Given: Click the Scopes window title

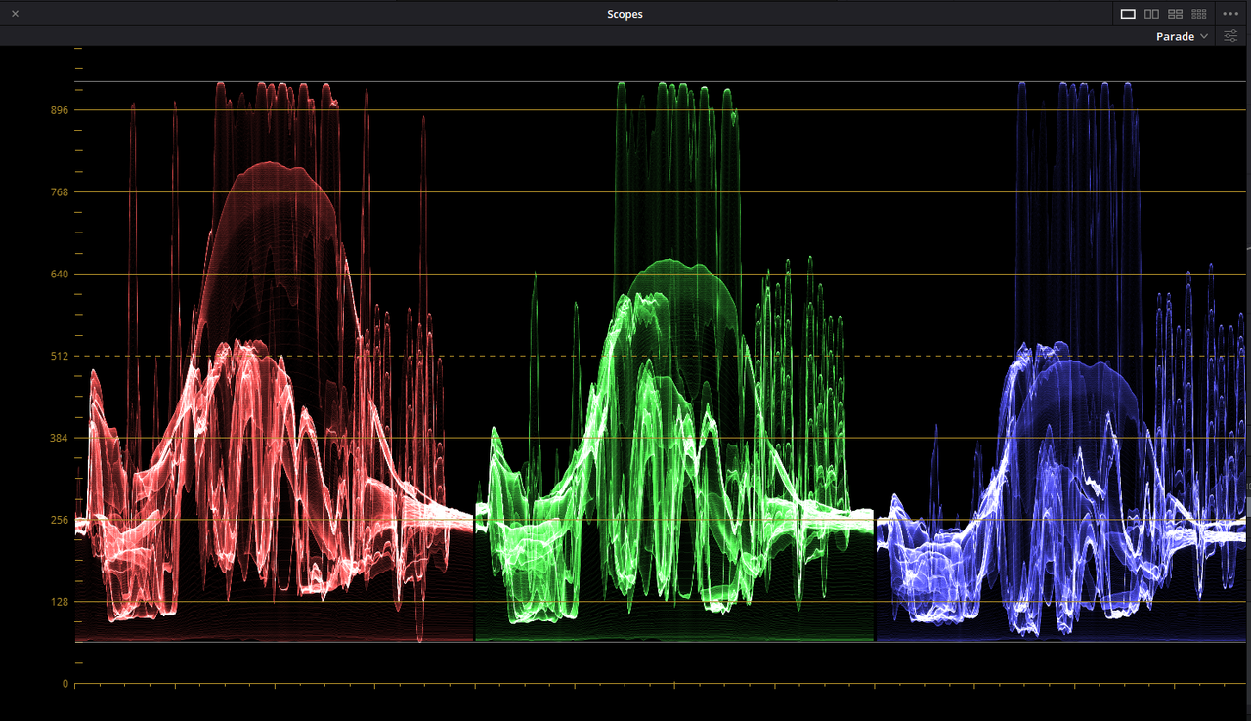Looking at the screenshot, I should [x=625, y=14].
